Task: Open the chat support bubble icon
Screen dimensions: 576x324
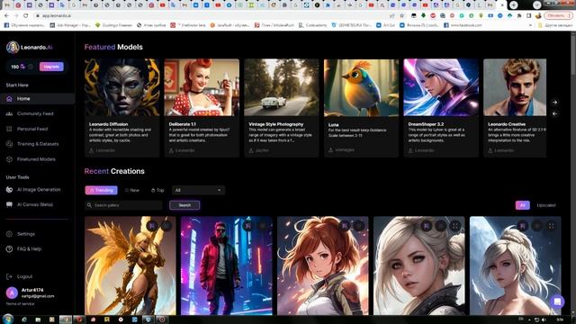Action: point(557,301)
